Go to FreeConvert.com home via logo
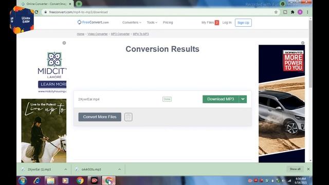Screen dimensions: 329x185 click(93, 22)
